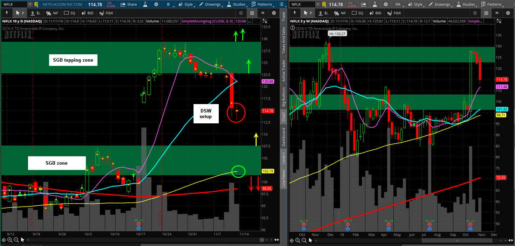Open the Patterns dropdown in the left chart
Image resolution: width=515 pixels, height=246 pixels.
[x=263, y=5]
